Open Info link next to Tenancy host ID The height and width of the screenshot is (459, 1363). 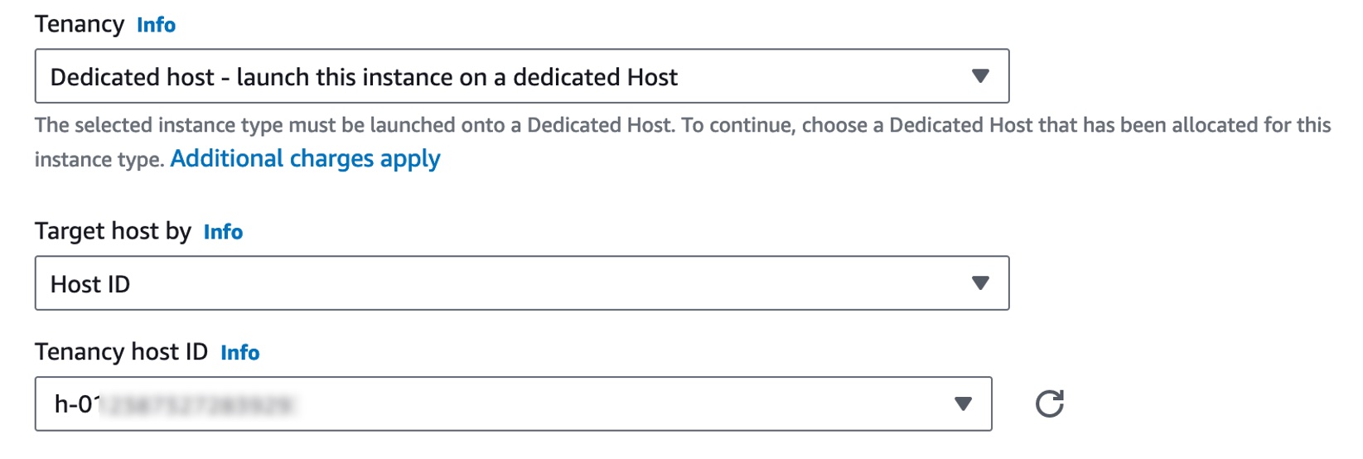239,353
